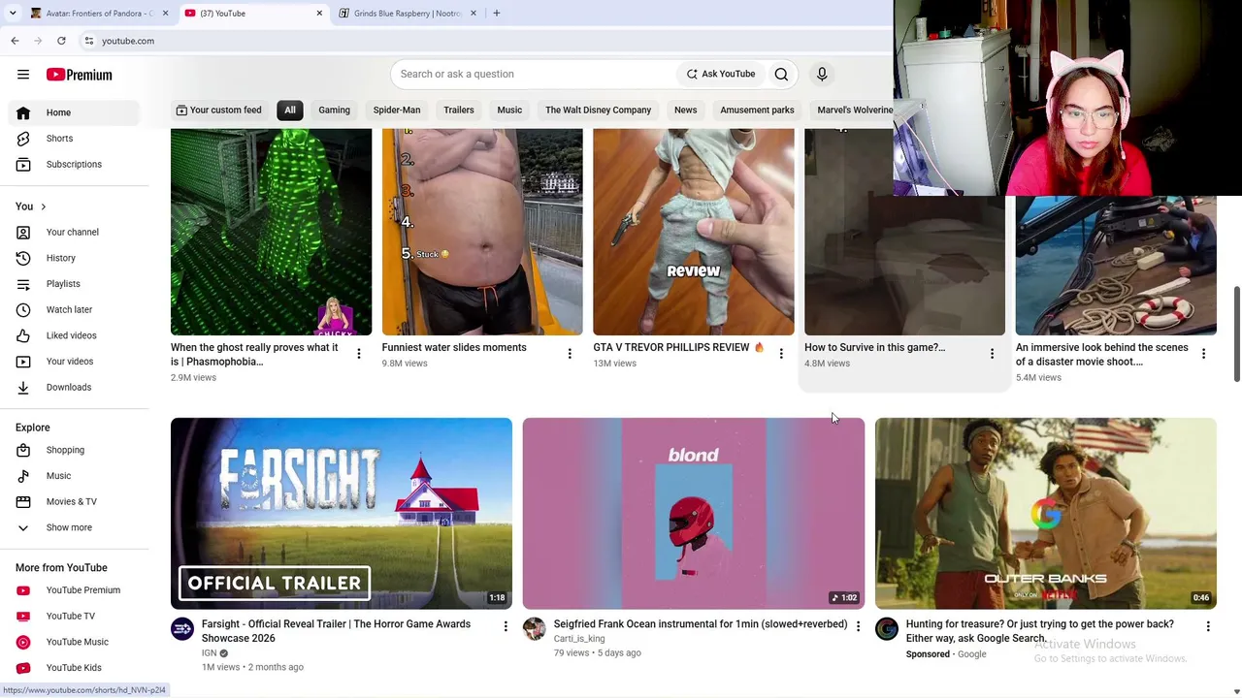Open options for Frank Ocean instrumental video

tap(858, 627)
